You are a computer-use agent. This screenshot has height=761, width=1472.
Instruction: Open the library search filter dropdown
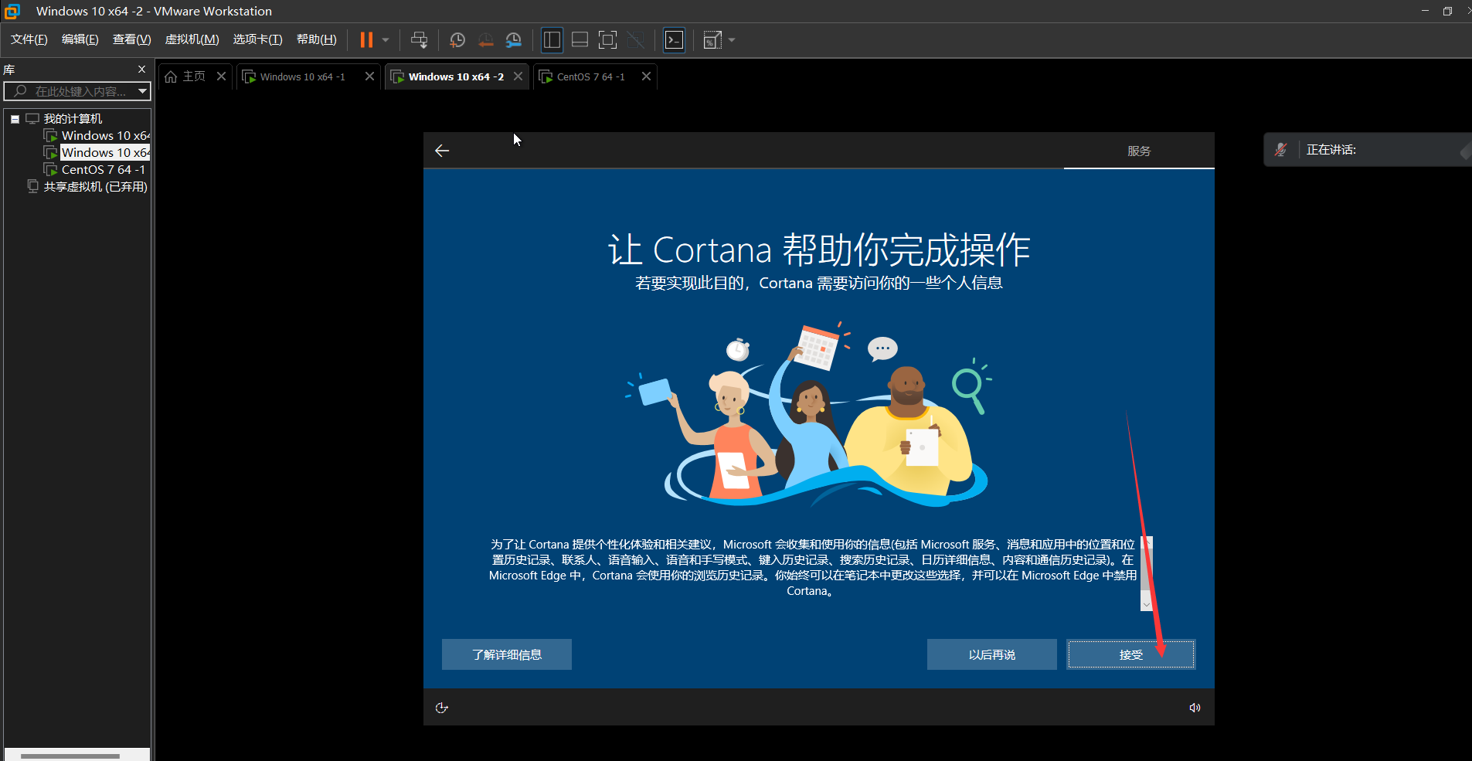pyautogui.click(x=142, y=91)
